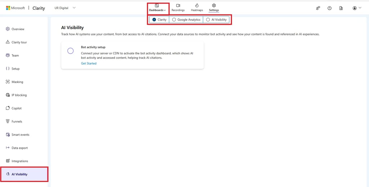Select AI Visibility in the sidebar
Screen dimensions: 369x187
click(x=24, y=174)
